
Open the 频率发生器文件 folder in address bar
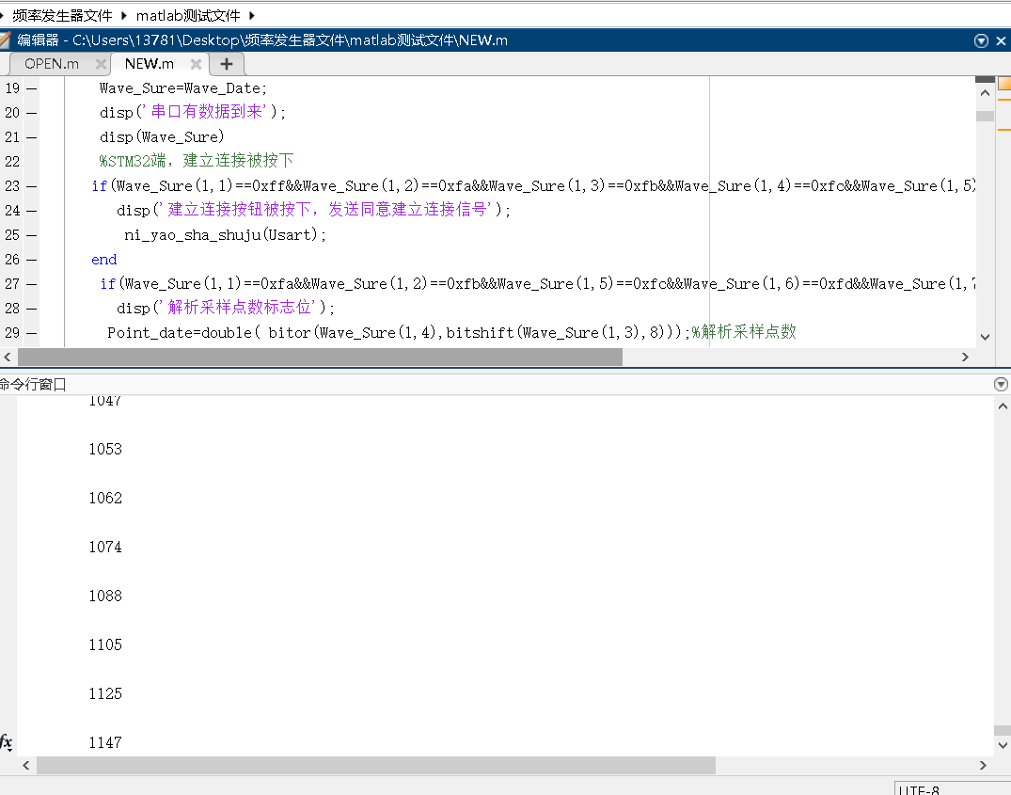click(62, 15)
